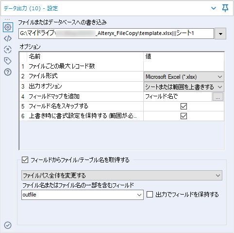Collapse the panel with title bar chevron
The image size is (234, 233).
pyautogui.click(x=214, y=8)
